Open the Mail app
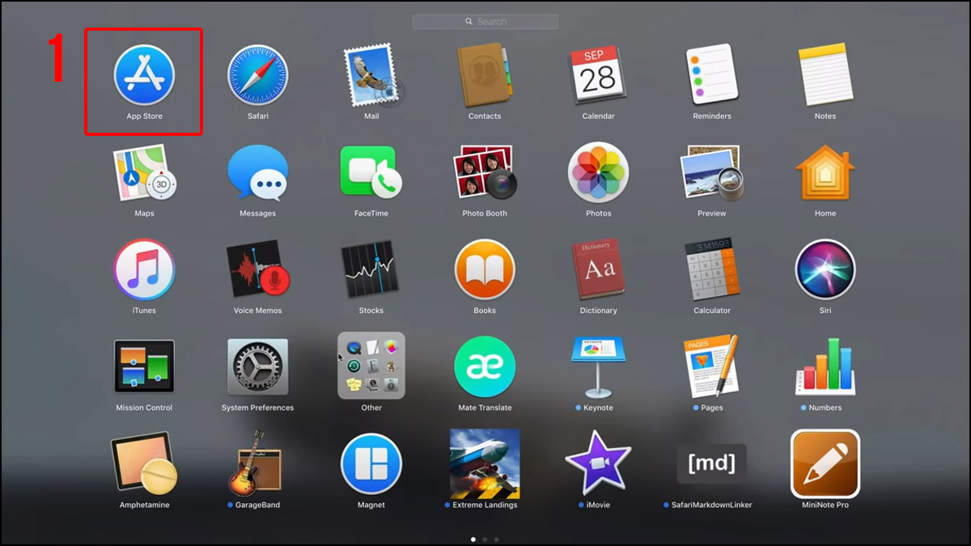 [371, 75]
